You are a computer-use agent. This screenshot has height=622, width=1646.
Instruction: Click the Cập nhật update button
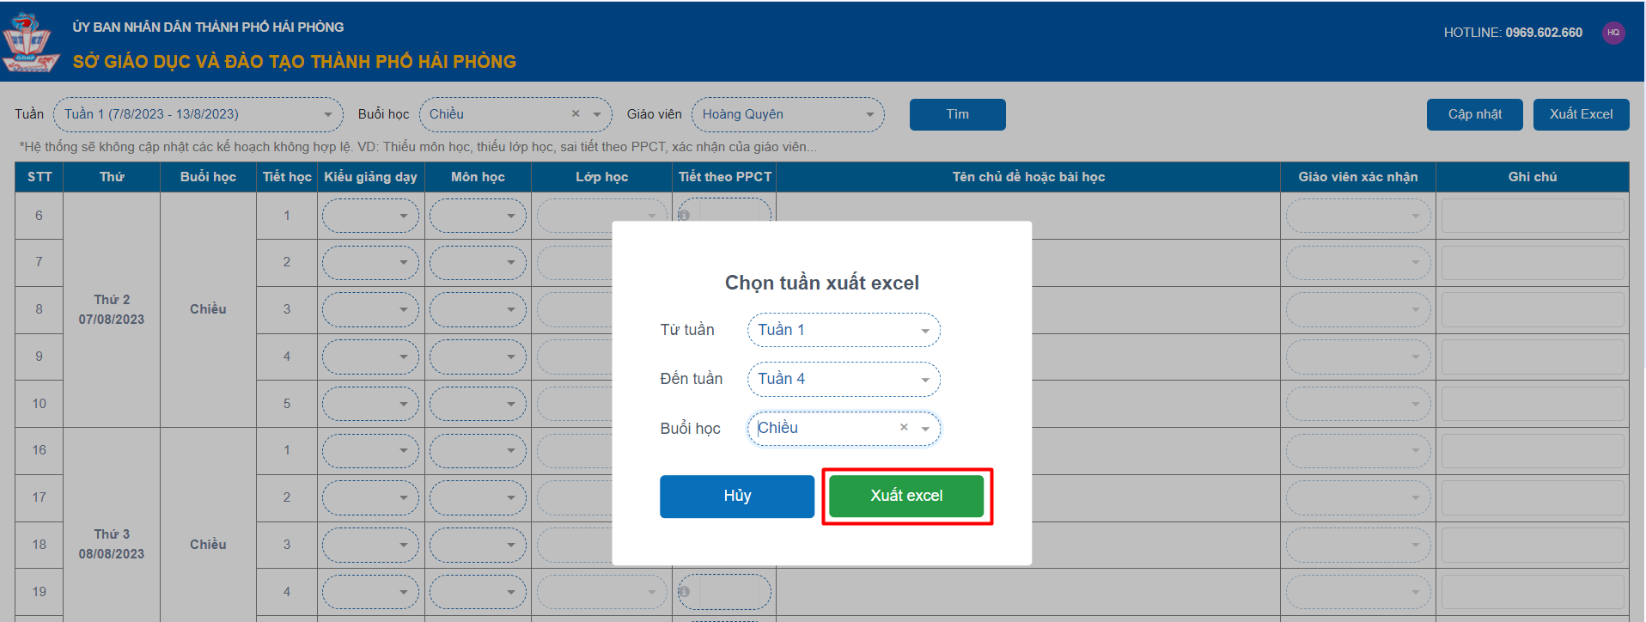coord(1474,114)
